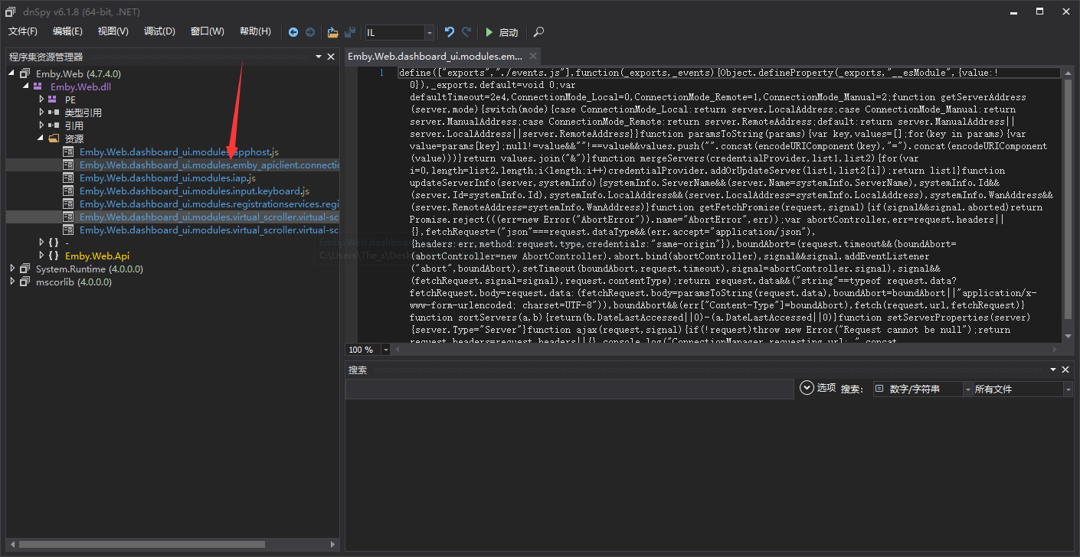The height and width of the screenshot is (557, 1080).
Task: Click the open file folder icon
Action: (x=333, y=32)
